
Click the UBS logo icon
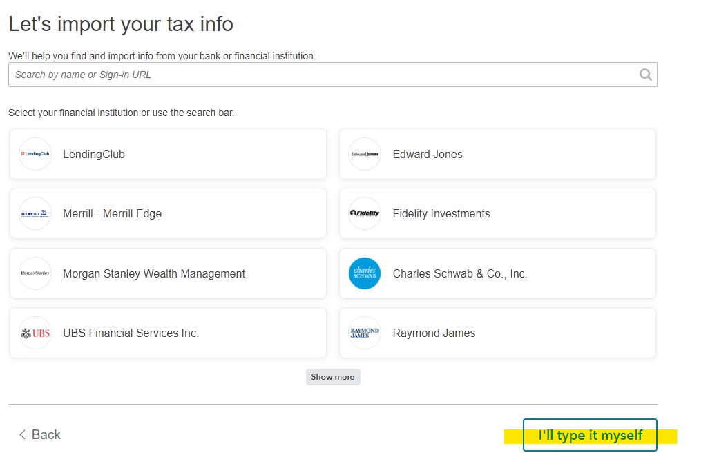(x=35, y=333)
